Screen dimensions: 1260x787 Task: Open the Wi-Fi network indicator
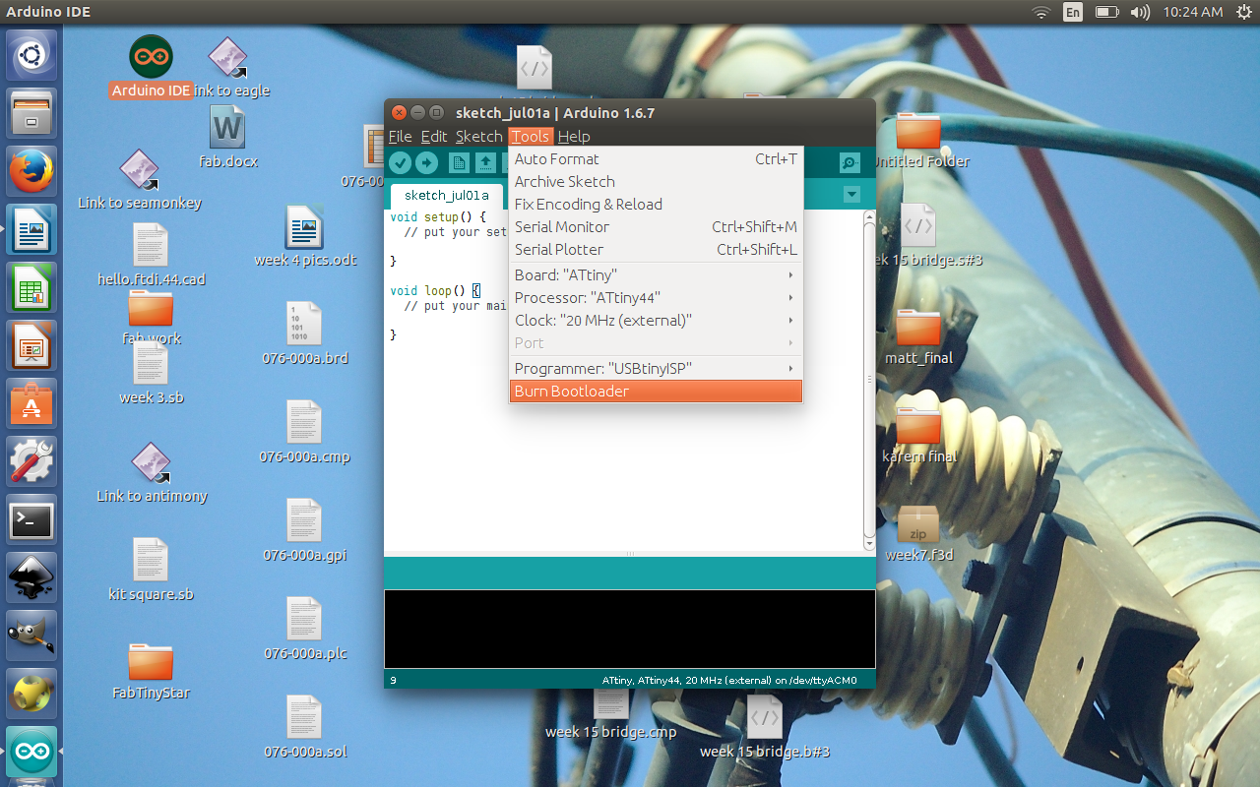click(x=1041, y=12)
